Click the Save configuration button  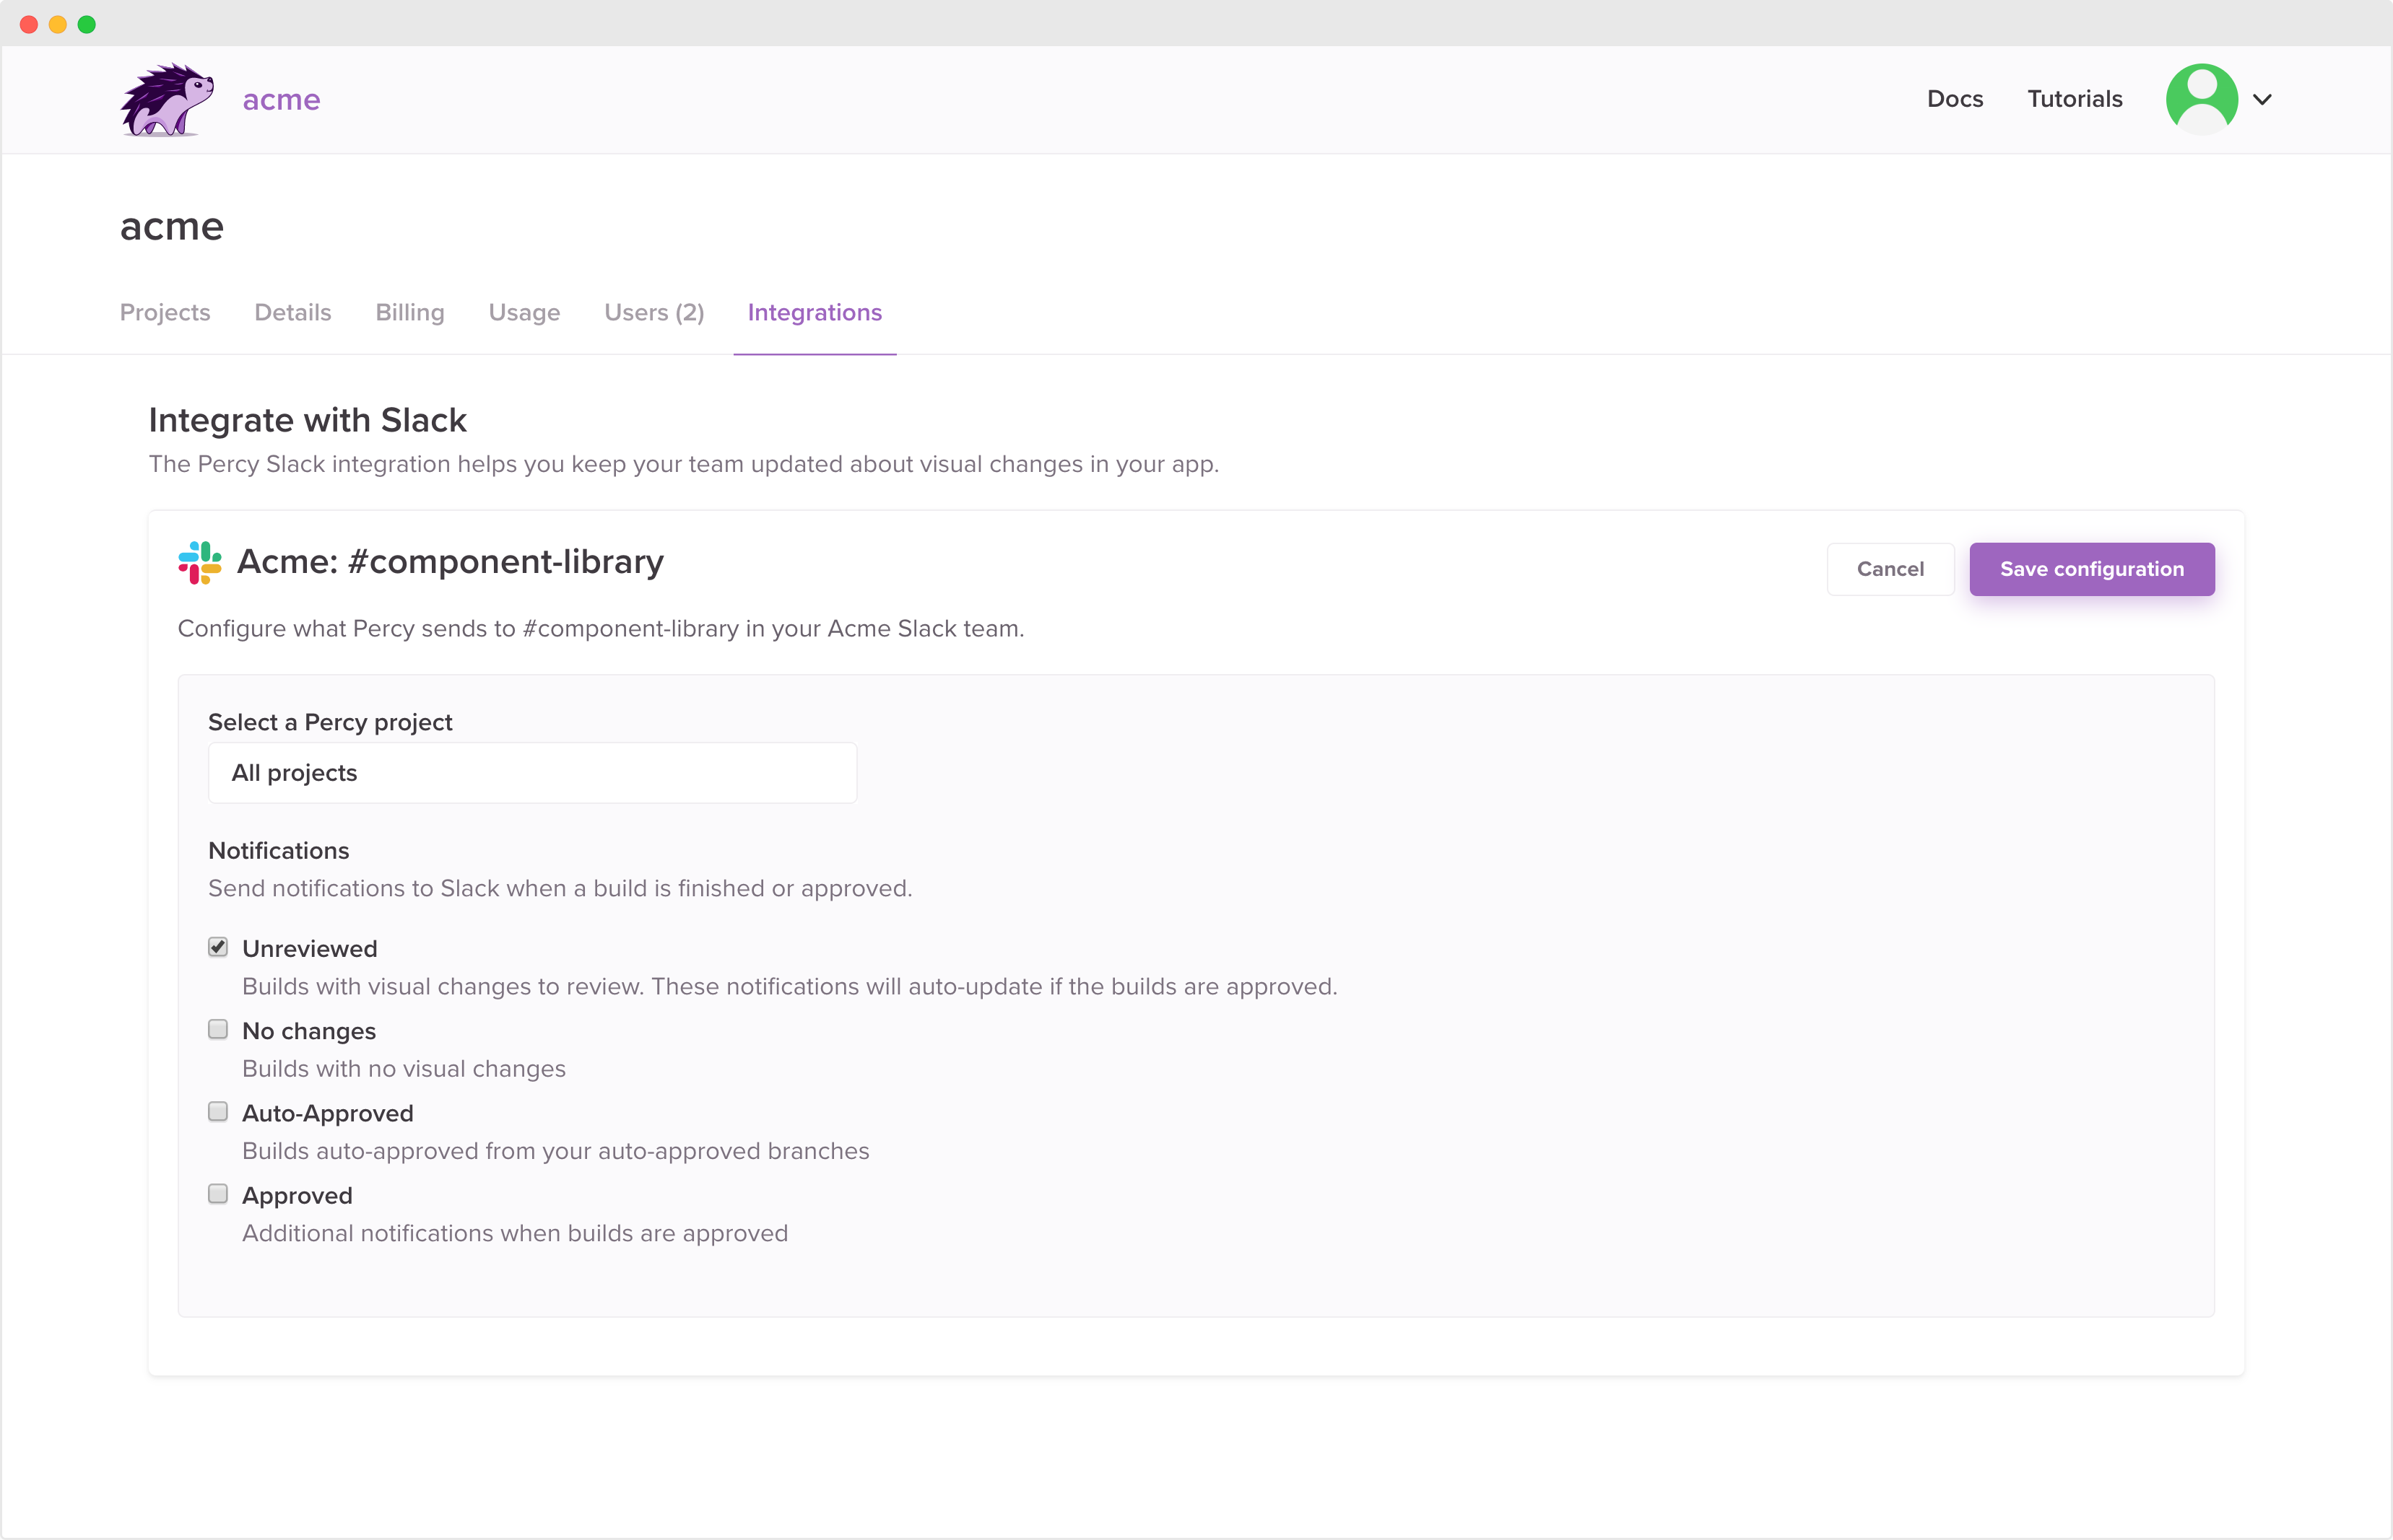2091,569
